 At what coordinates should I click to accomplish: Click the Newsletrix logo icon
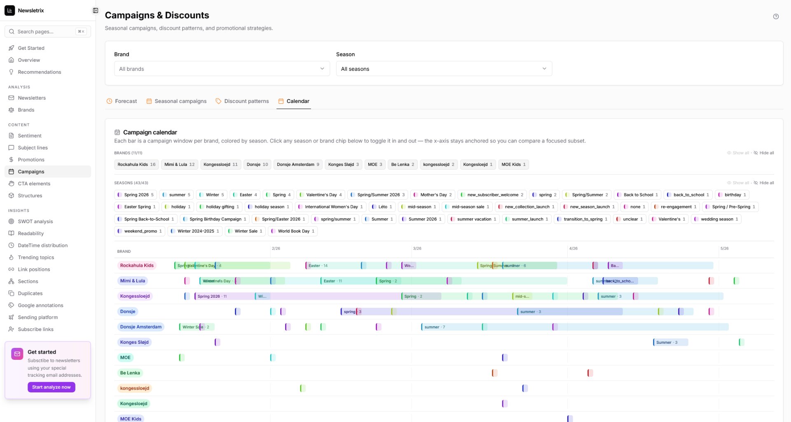pyautogui.click(x=10, y=10)
